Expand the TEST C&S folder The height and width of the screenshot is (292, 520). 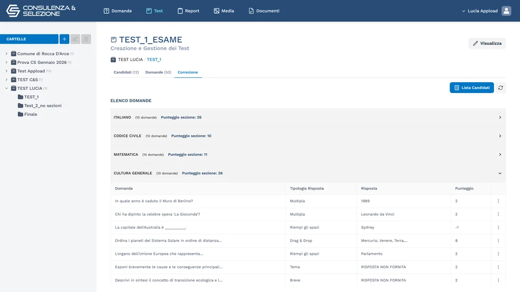coord(6,79)
